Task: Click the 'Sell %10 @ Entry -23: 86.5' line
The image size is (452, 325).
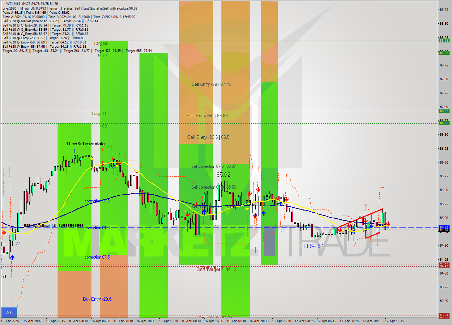Action: pyautogui.click(x=43, y=38)
